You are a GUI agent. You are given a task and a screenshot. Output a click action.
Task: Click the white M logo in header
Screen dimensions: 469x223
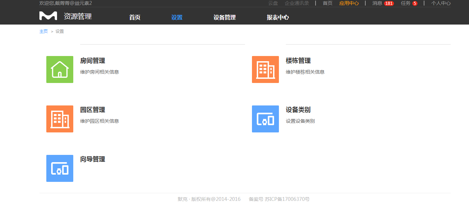pyautogui.click(x=48, y=16)
